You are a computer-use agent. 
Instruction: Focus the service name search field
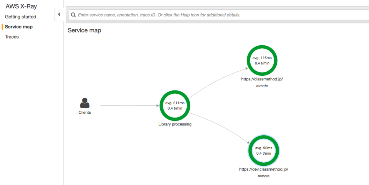tap(219, 15)
